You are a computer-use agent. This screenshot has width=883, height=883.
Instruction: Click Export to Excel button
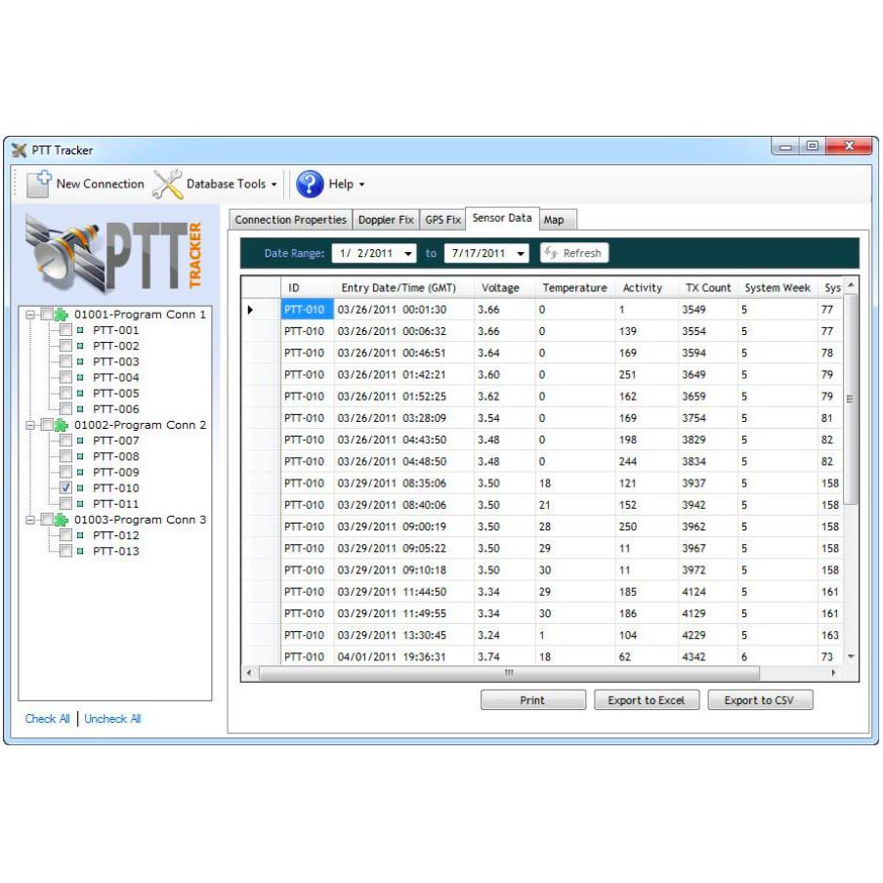647,700
